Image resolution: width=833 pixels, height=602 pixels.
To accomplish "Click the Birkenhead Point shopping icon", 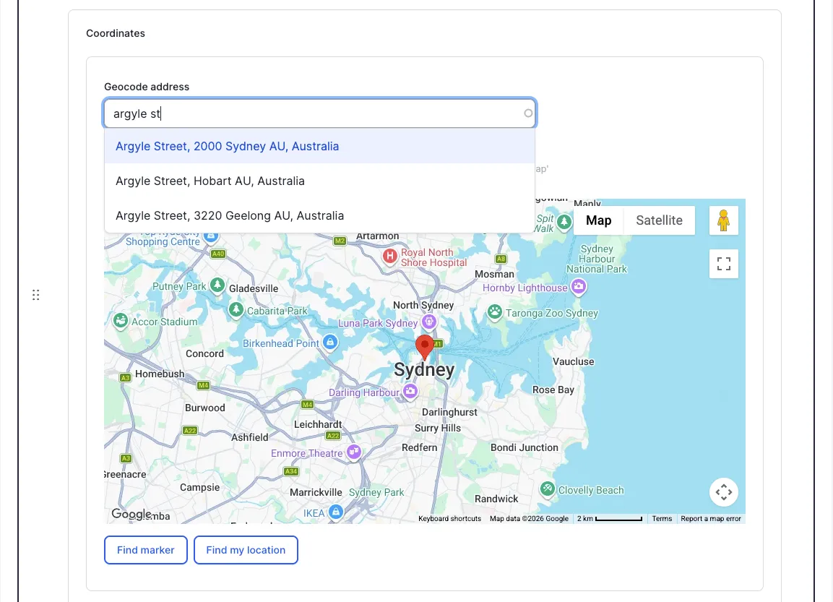I will coord(330,342).
